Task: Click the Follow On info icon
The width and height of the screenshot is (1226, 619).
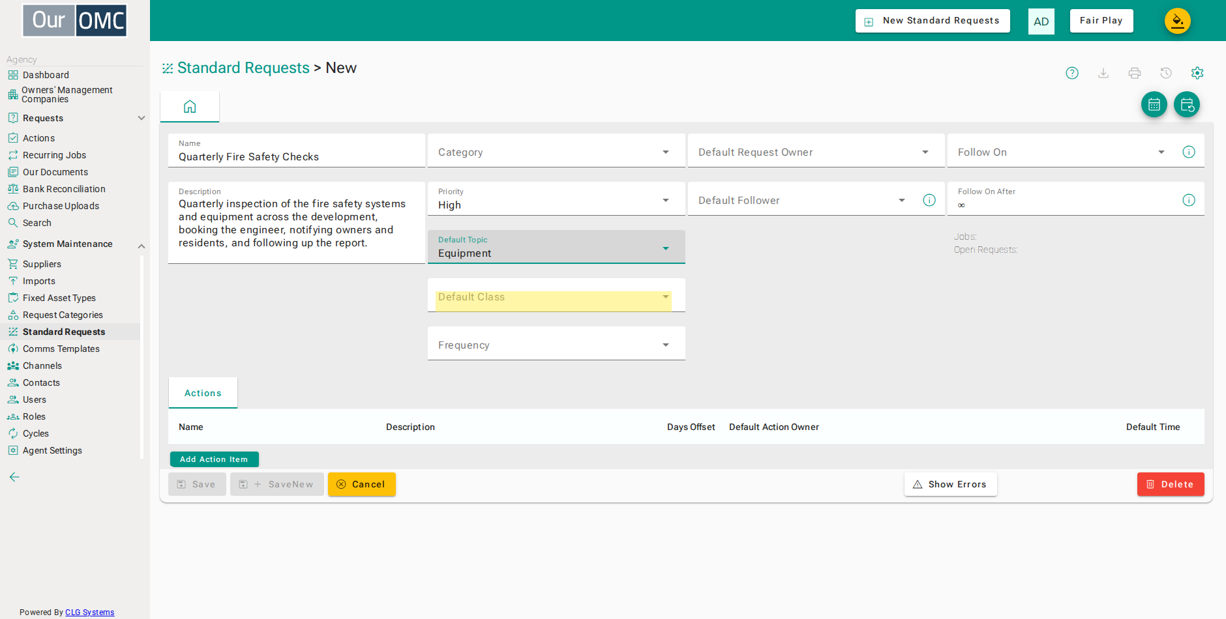Action: pos(1189,152)
